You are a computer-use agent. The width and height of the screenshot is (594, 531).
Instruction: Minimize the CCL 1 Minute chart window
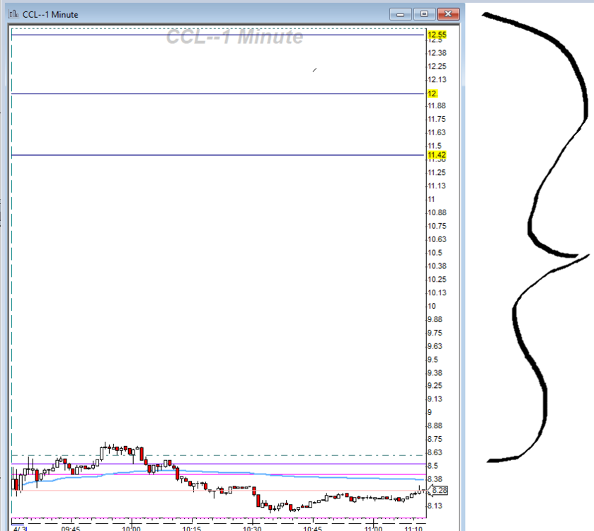402,14
